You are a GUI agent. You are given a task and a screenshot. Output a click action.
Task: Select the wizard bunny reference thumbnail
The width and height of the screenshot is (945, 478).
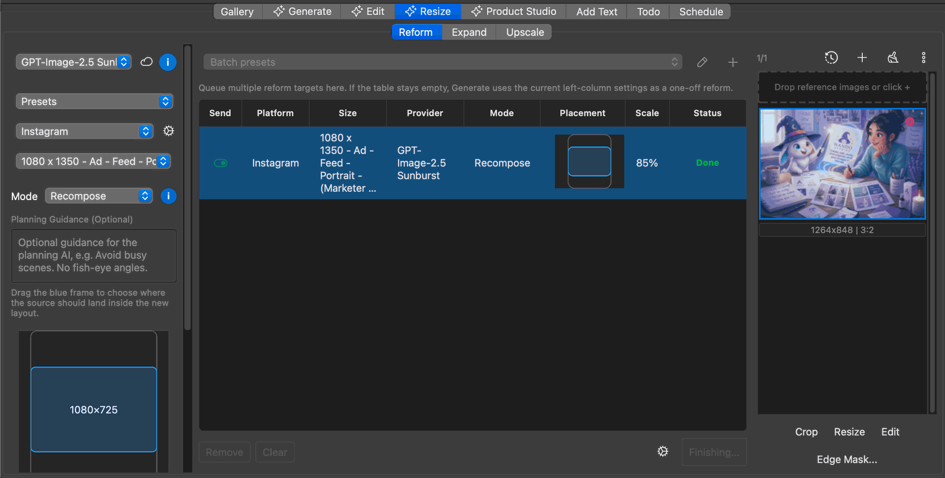842,163
